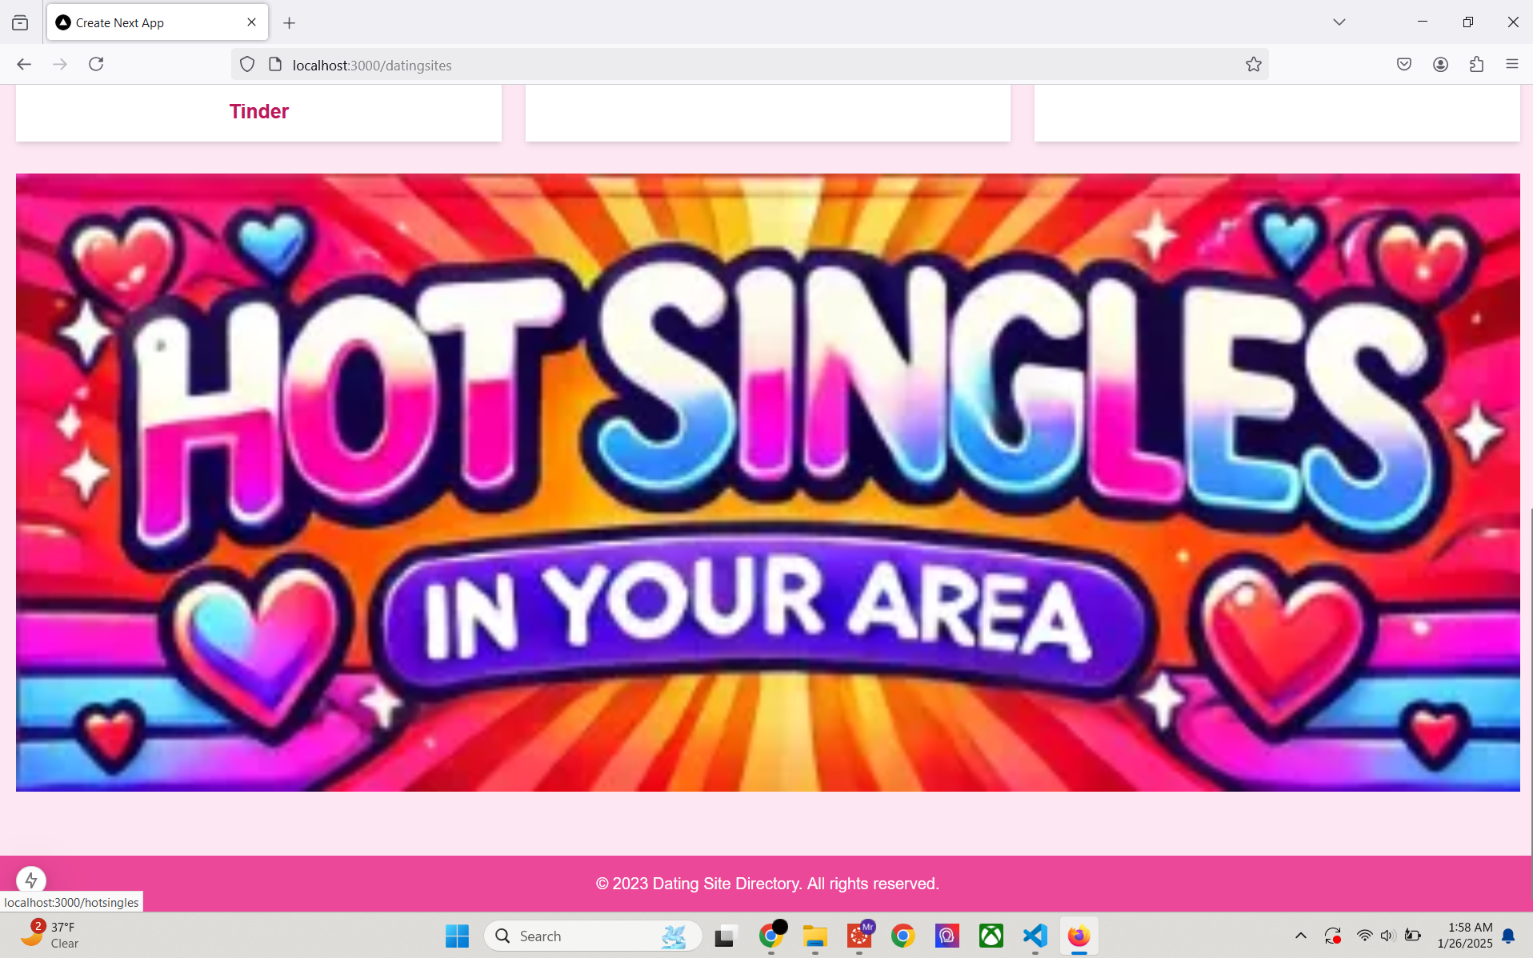
Task: Switch to Visual Studio Code in the taskbar
Action: [x=1035, y=936]
